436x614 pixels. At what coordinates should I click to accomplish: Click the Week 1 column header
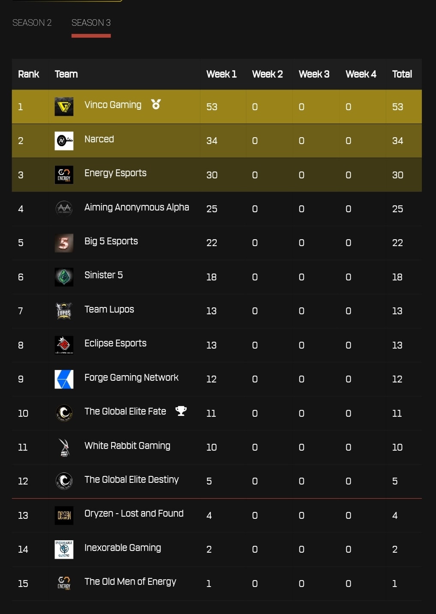[221, 74]
